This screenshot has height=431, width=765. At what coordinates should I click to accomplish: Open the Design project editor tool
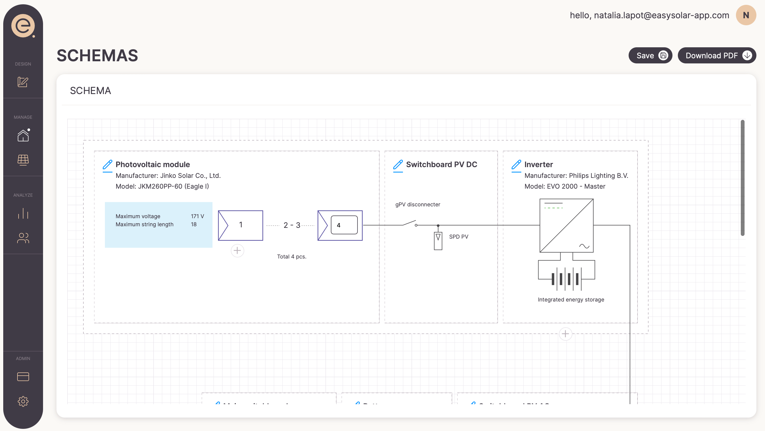coord(23,82)
